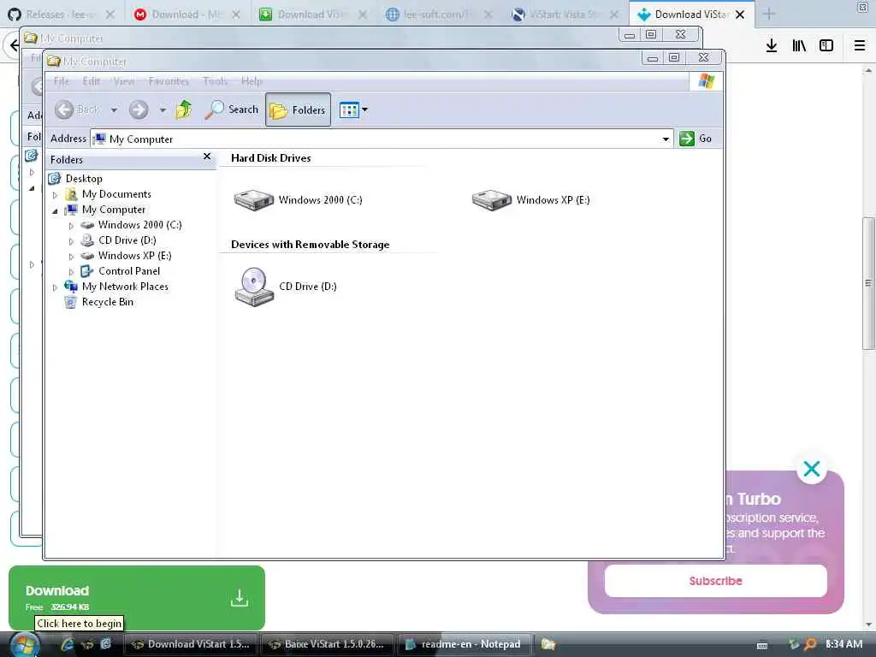The image size is (876, 657).
Task: Select Desktop in folder tree
Action: point(84,179)
